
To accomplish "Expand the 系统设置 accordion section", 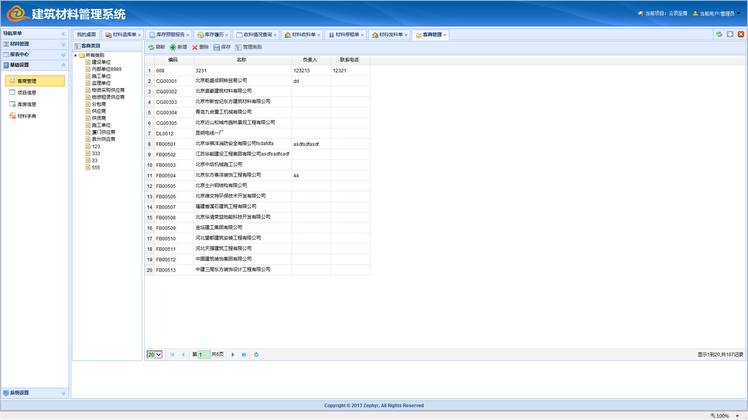I will point(63,393).
